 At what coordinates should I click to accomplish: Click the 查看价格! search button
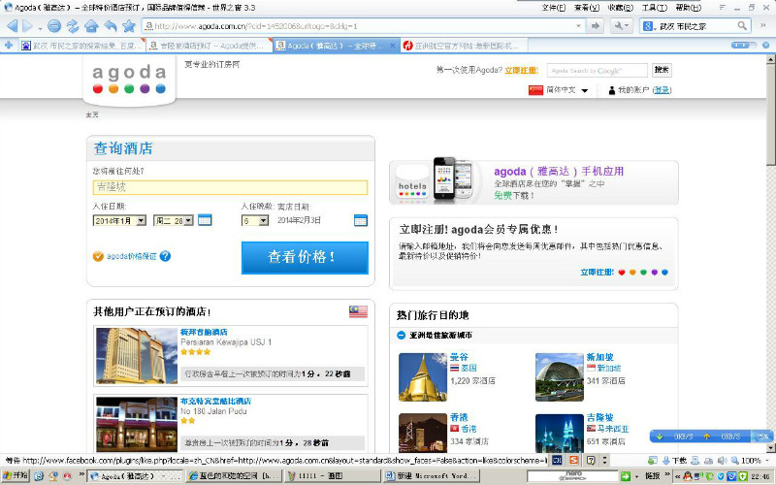[304, 257]
